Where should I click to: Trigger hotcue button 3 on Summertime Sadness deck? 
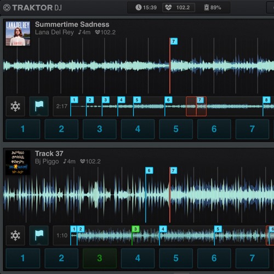[x=100, y=129]
